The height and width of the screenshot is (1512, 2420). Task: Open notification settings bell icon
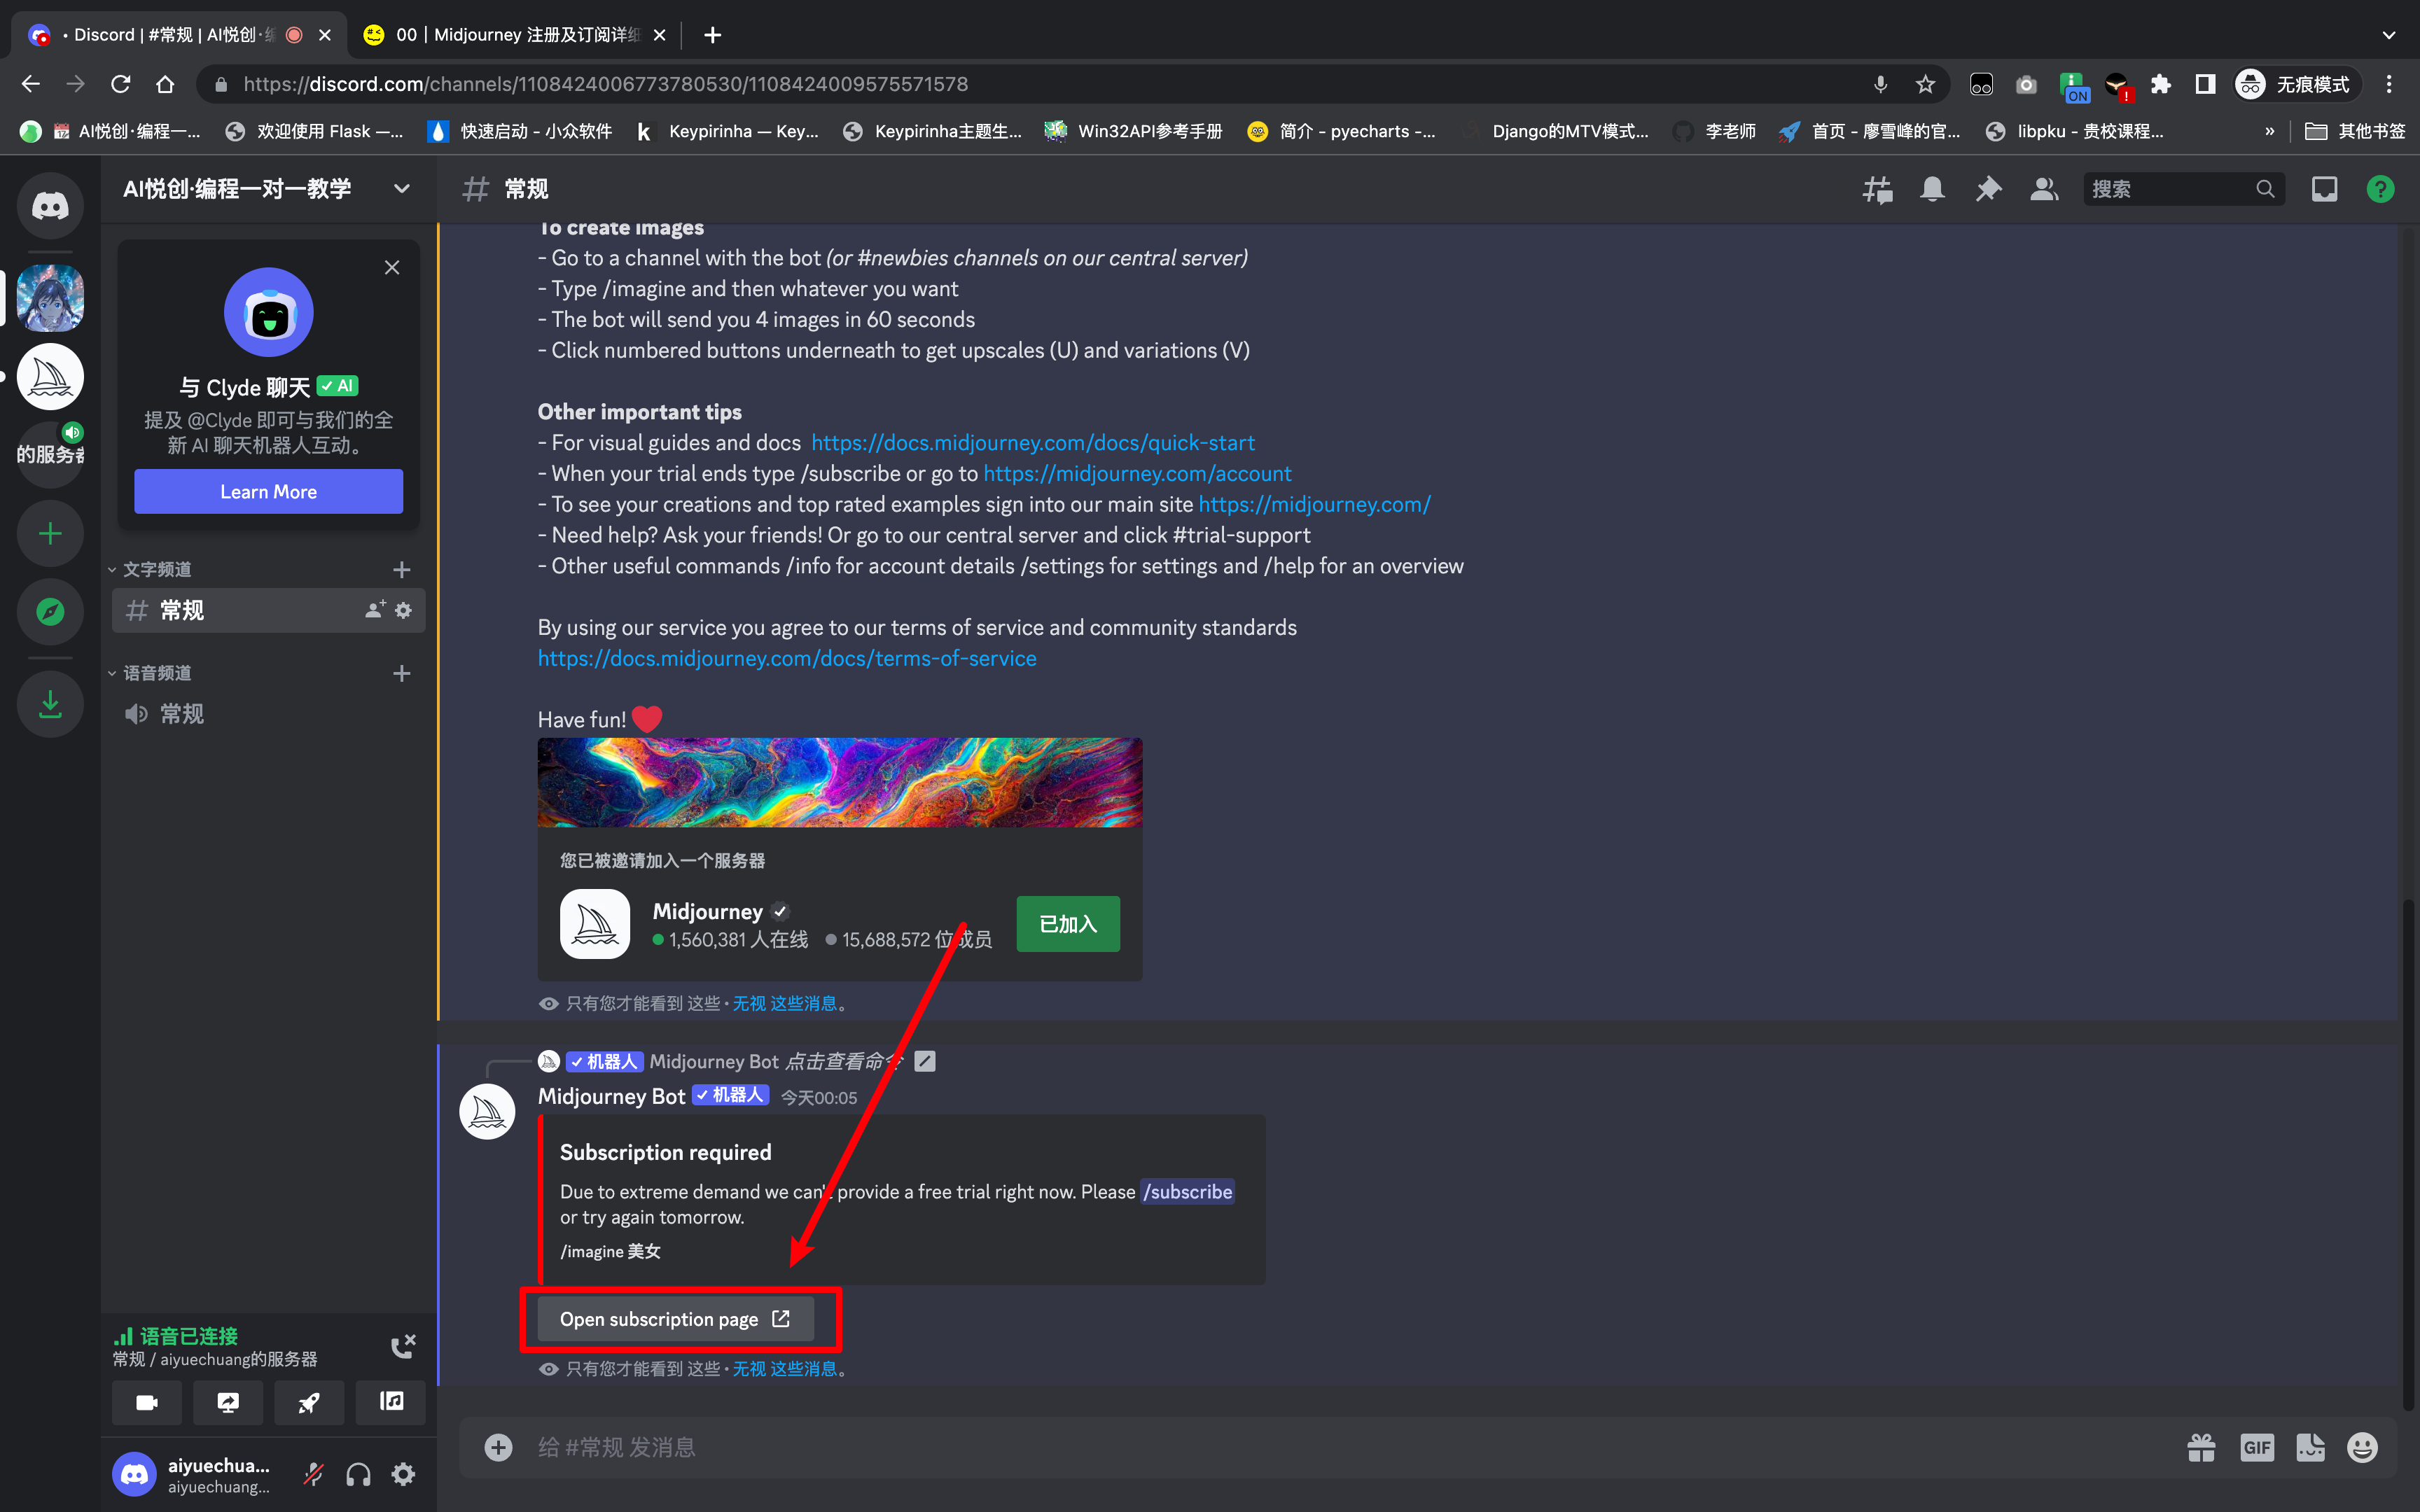(1932, 189)
